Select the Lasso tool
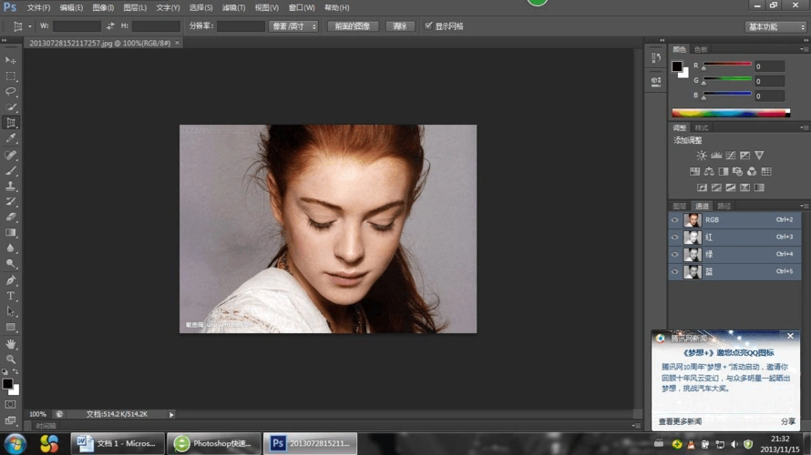 pyautogui.click(x=11, y=91)
